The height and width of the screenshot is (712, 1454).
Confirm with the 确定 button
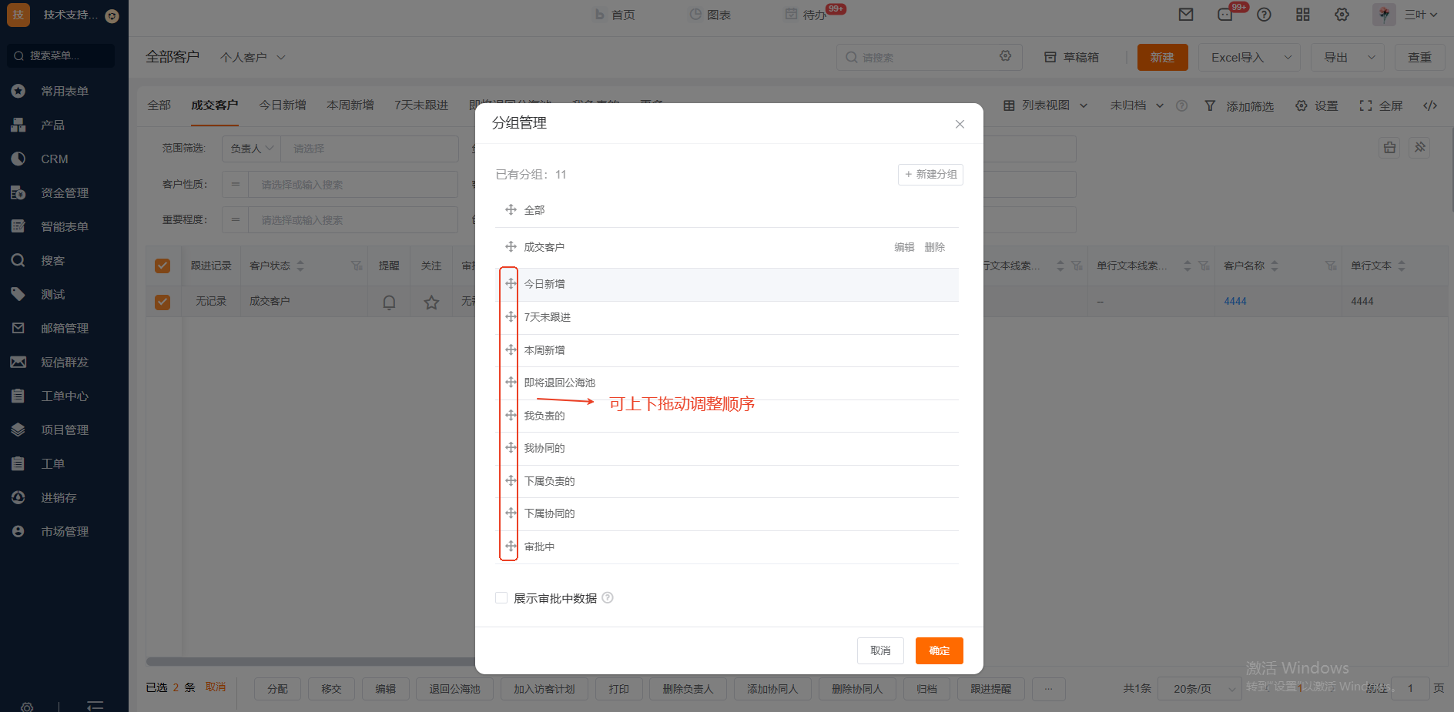click(939, 650)
